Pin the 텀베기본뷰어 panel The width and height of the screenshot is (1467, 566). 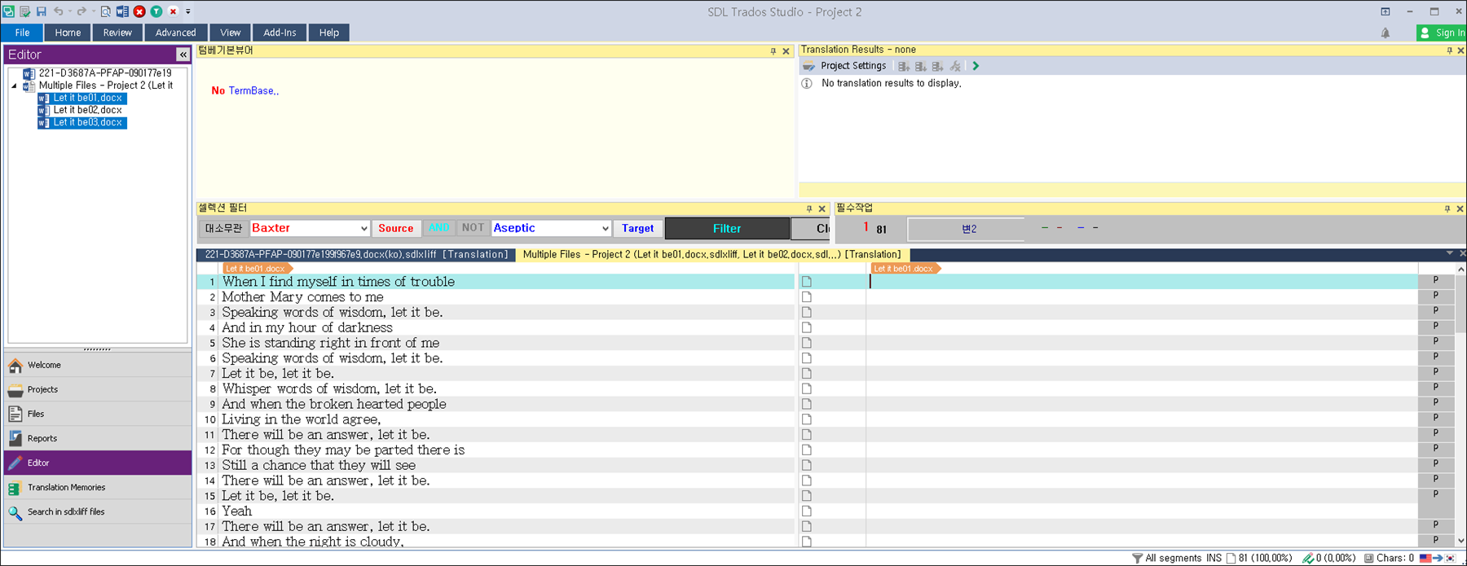[773, 51]
